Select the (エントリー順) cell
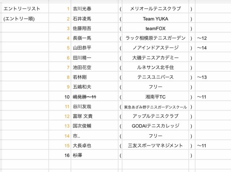Image resolution: width=231 pixels, height=172 pixels. [x=24, y=18]
